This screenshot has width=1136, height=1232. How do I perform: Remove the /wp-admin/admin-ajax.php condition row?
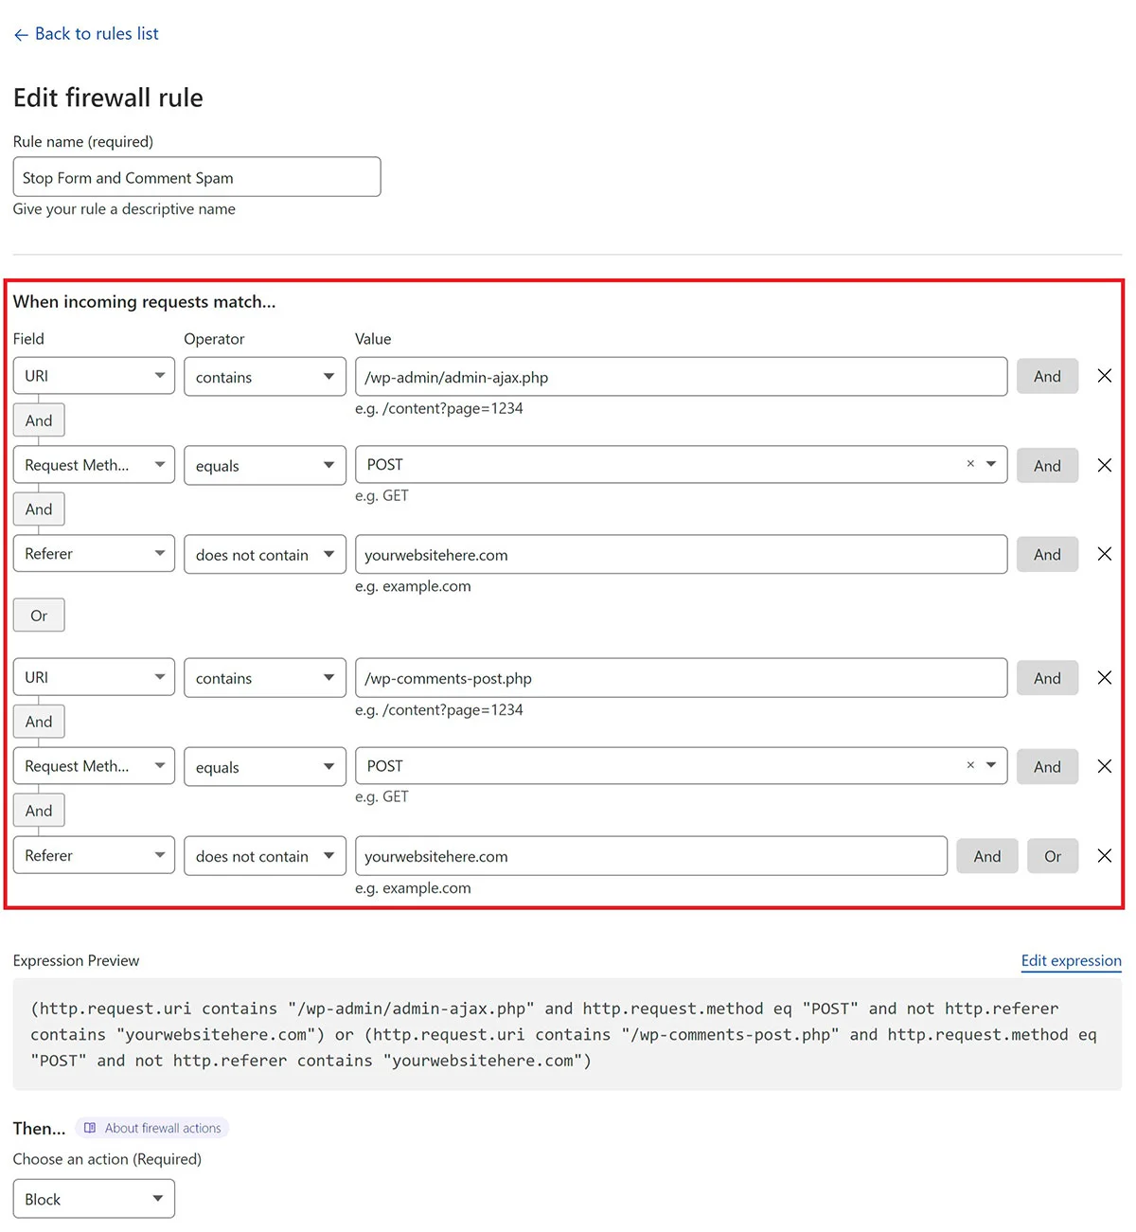pyautogui.click(x=1104, y=376)
